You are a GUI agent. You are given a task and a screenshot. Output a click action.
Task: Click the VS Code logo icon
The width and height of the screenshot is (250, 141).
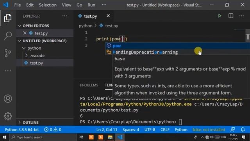pos(5,5)
